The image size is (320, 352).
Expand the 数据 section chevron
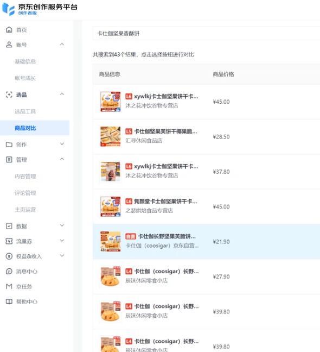click(62, 225)
